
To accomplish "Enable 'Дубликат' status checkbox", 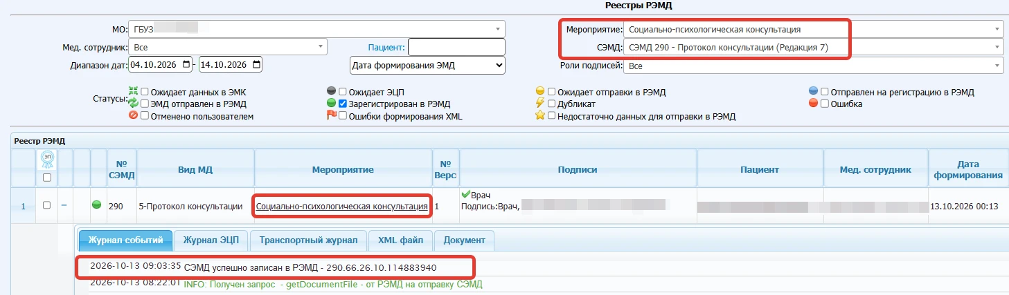I will pos(552,104).
